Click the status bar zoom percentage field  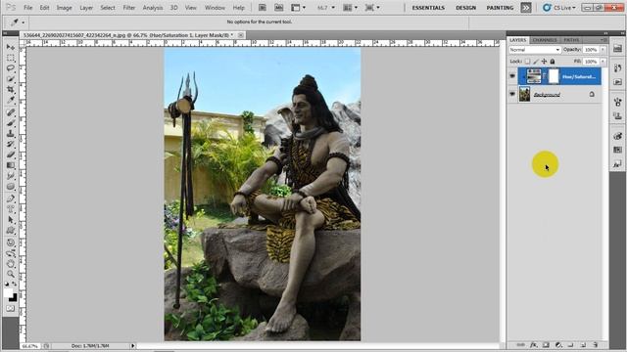click(x=30, y=346)
